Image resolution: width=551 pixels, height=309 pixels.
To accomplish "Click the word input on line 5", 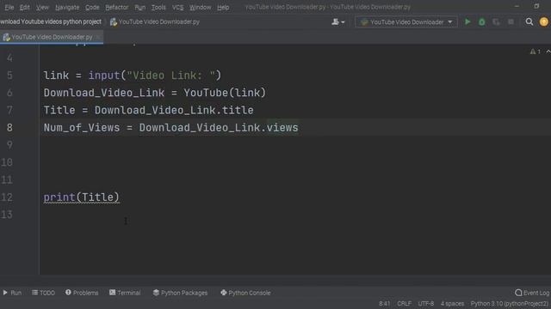I will 104,76.
